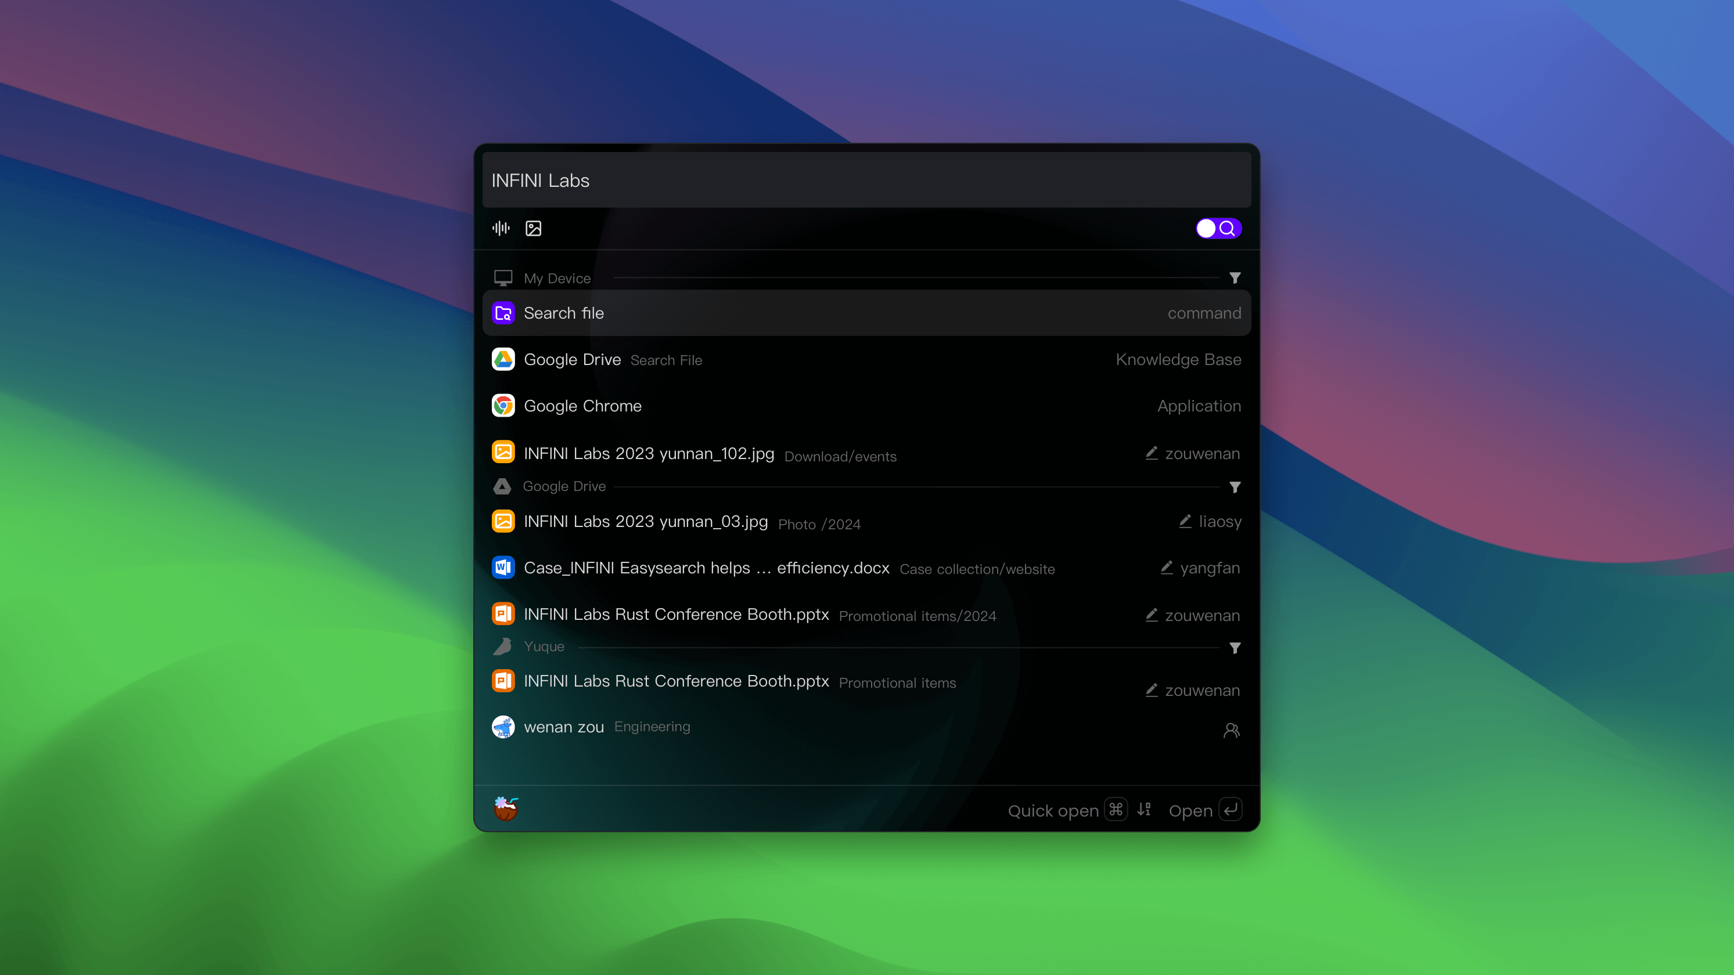Image resolution: width=1734 pixels, height=975 pixels.
Task: Toggle the search/chat mode switch
Action: (1218, 228)
